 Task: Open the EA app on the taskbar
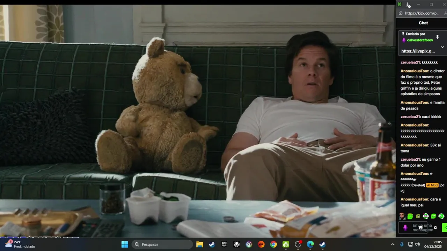[x=261, y=244]
